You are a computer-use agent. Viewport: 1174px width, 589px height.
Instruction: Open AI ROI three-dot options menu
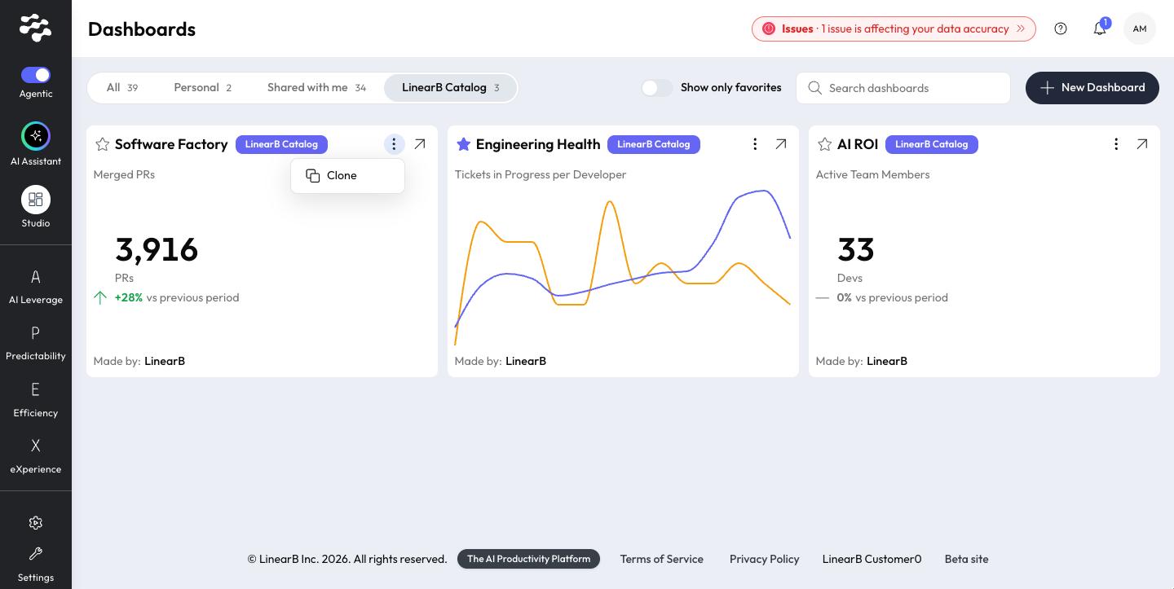click(x=1116, y=144)
